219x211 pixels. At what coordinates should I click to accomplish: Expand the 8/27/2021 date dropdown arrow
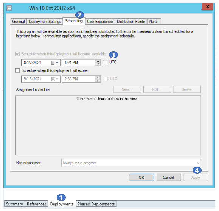[x=57, y=63]
